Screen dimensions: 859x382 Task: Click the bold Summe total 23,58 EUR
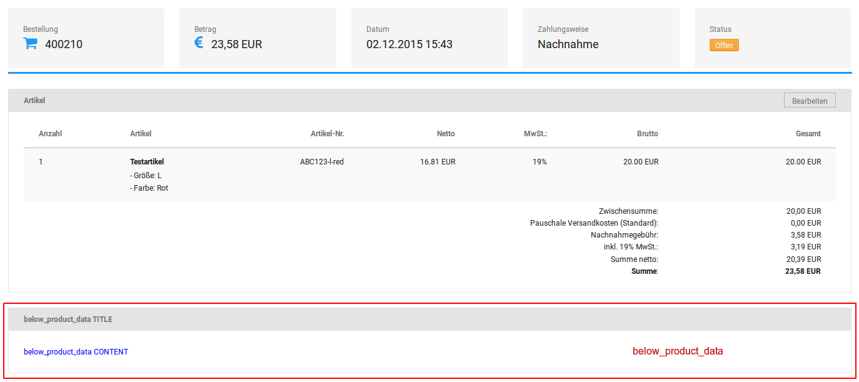(803, 271)
